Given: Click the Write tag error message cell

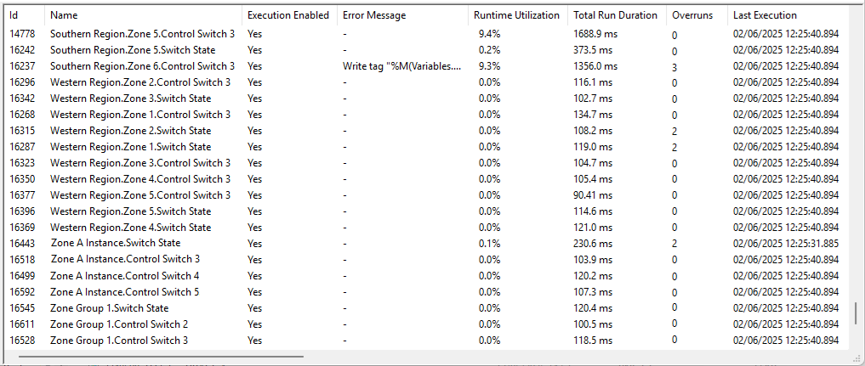Looking at the screenshot, I should pyautogui.click(x=401, y=66).
